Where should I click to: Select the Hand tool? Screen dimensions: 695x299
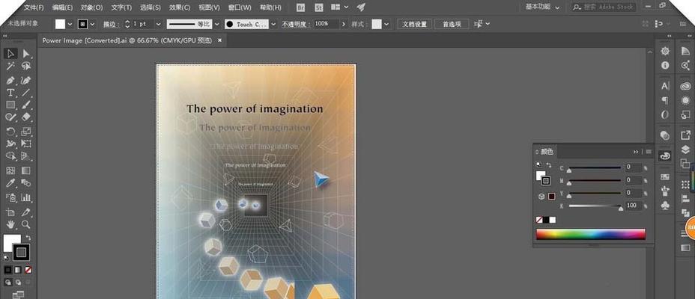[x=10, y=224]
